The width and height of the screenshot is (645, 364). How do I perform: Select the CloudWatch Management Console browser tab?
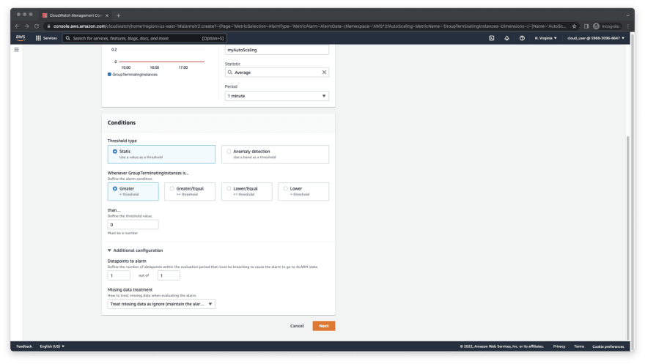pos(75,15)
